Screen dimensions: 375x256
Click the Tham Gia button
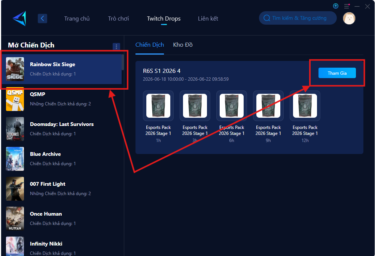337,73
